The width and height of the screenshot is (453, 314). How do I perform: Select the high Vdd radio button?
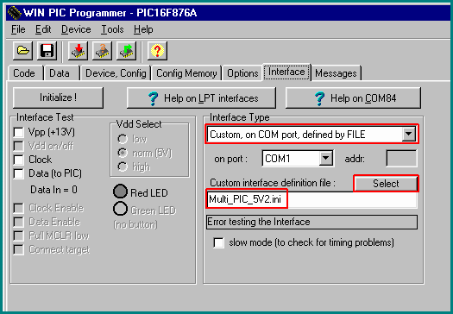pos(123,166)
